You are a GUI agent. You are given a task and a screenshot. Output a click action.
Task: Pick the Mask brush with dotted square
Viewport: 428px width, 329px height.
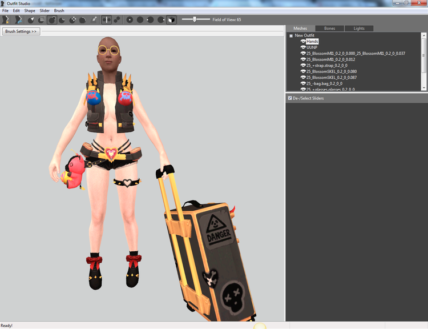coord(42,19)
